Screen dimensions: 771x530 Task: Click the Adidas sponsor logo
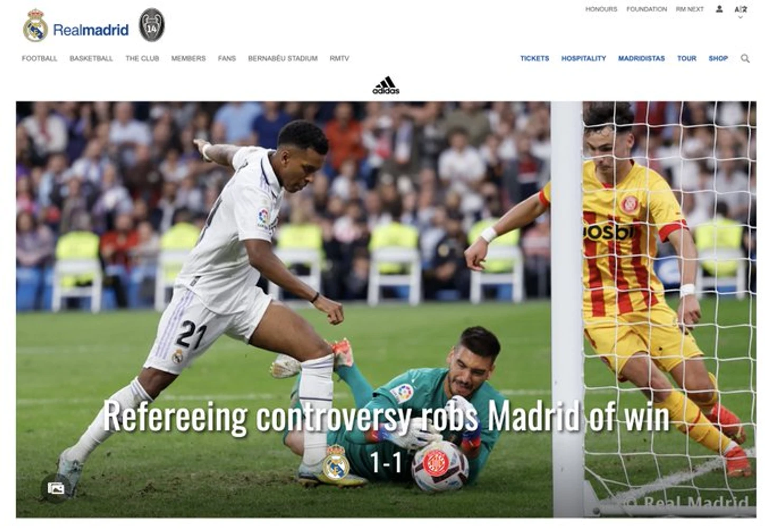386,86
